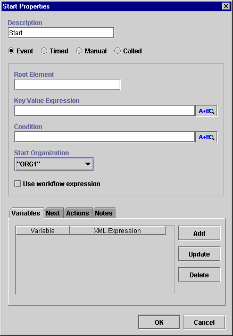This screenshot has width=233, height=336.
Task: Open expression builder for Key Value Expression
Action: click(x=206, y=111)
